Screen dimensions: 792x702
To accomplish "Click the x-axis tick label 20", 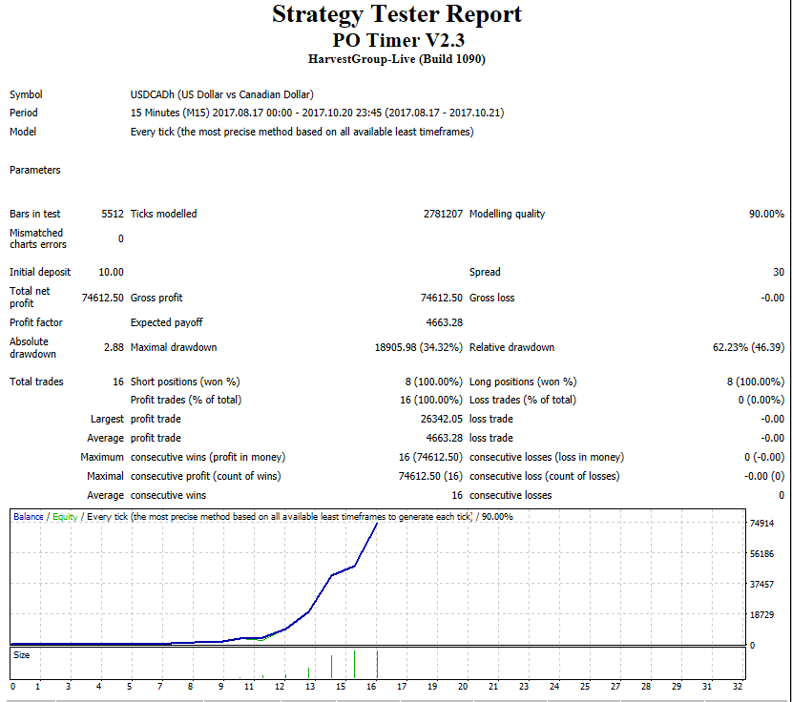I will click(463, 687).
